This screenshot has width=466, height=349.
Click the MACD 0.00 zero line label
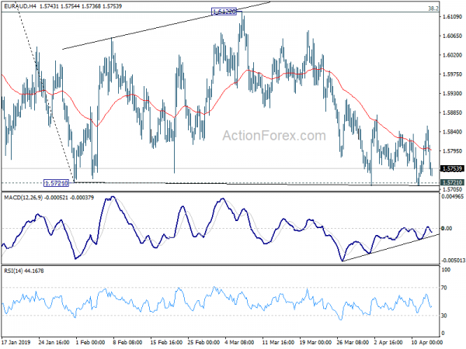tap(447, 228)
